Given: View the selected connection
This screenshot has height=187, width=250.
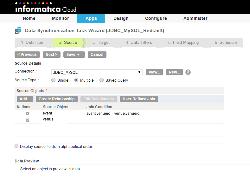Looking at the screenshot, I should [x=154, y=72].
